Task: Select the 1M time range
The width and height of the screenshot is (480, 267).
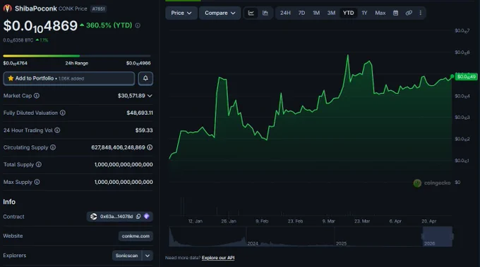Action: (x=316, y=13)
